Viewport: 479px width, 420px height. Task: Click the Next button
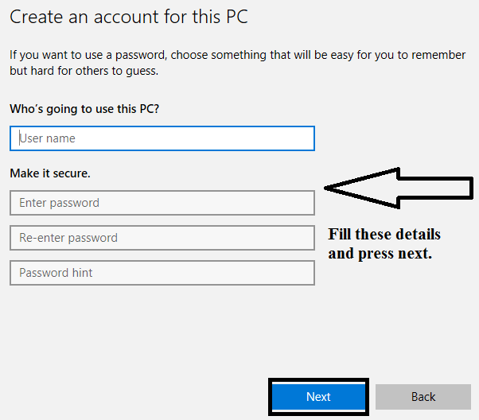click(318, 396)
